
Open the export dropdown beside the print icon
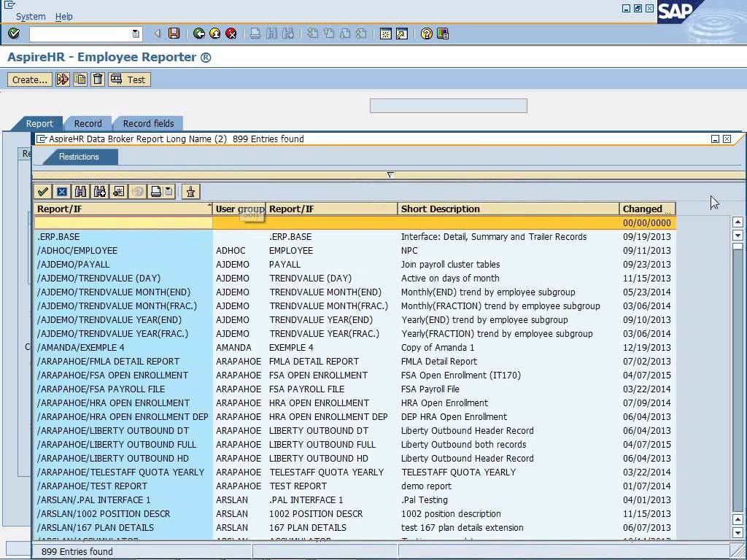tap(168, 191)
